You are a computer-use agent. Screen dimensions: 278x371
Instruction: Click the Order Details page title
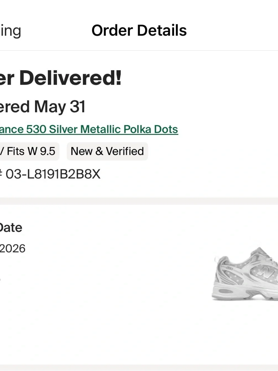[139, 30]
